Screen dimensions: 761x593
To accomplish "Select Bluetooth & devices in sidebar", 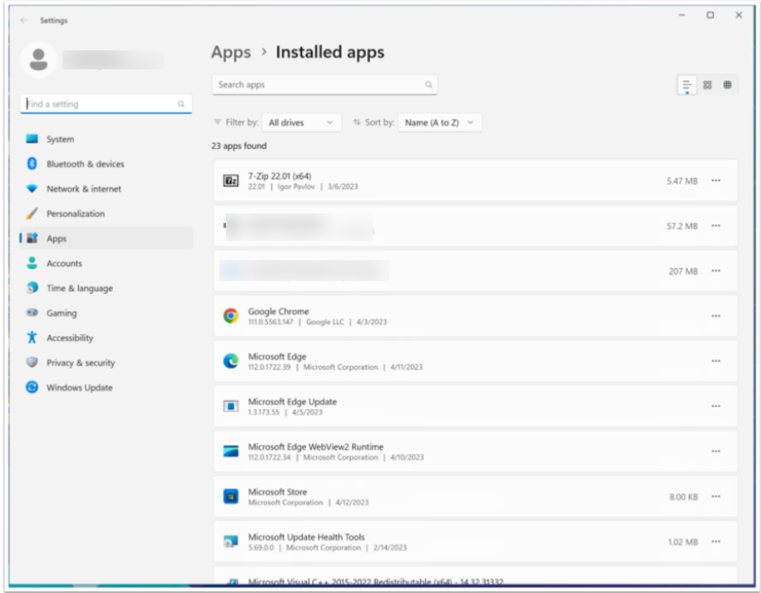I will 85,164.
